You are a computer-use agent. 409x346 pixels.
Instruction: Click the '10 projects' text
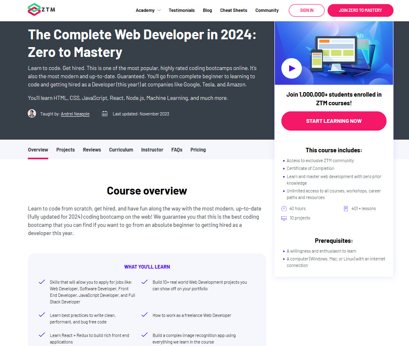[300, 218]
